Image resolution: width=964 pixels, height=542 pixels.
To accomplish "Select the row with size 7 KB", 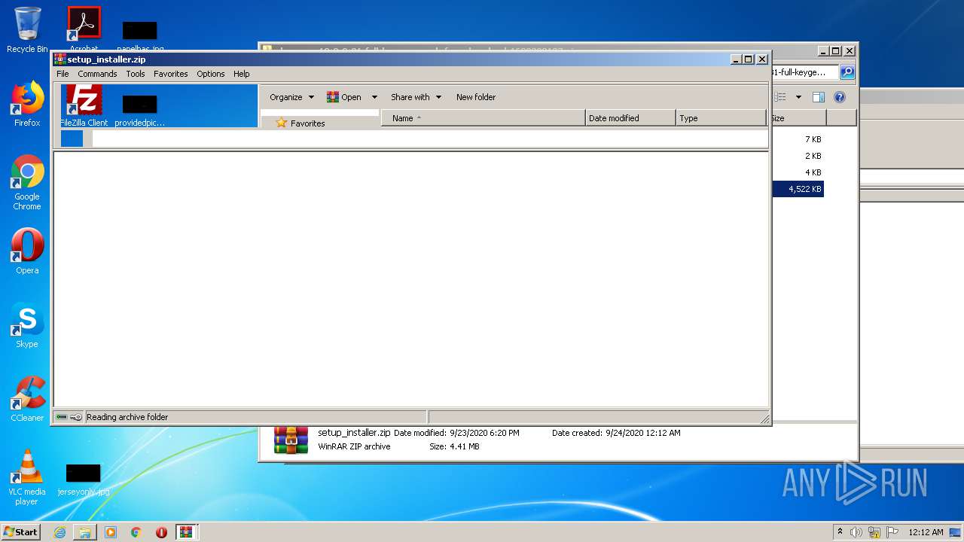I will click(x=798, y=139).
